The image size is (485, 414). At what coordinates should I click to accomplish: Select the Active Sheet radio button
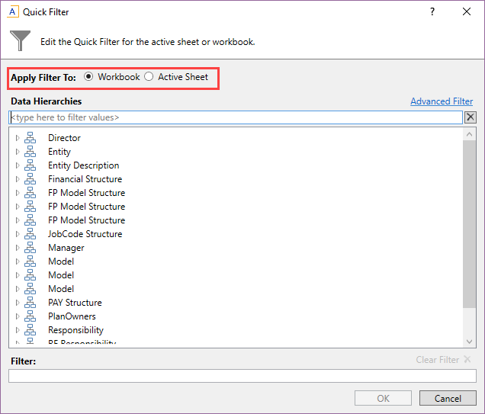(149, 76)
